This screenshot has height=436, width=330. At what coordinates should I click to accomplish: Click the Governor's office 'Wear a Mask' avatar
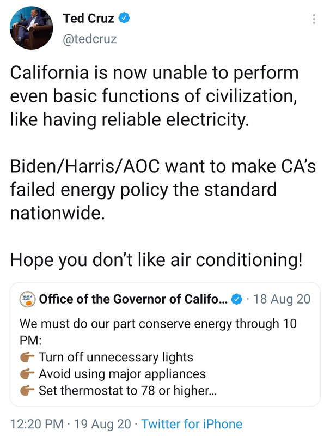point(27,298)
